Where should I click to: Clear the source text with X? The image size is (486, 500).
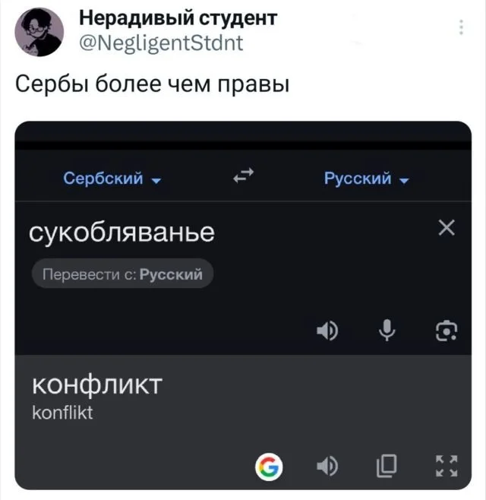point(447,227)
